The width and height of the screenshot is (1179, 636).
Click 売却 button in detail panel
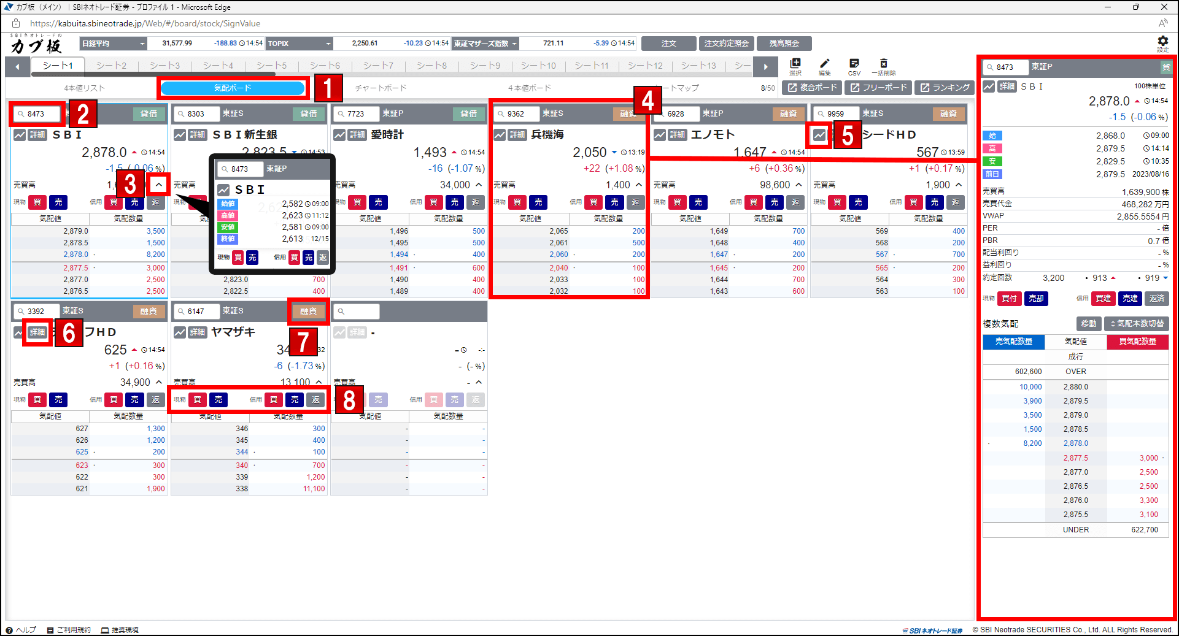click(1036, 299)
